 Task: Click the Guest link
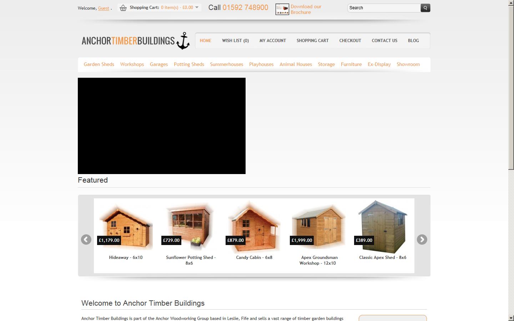click(104, 8)
